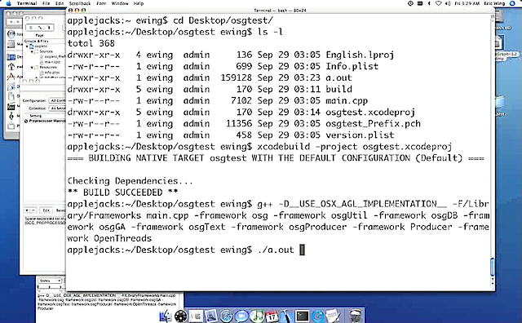Open the Mail stamp icon in Dock
522x323 pixels.
click(211, 316)
